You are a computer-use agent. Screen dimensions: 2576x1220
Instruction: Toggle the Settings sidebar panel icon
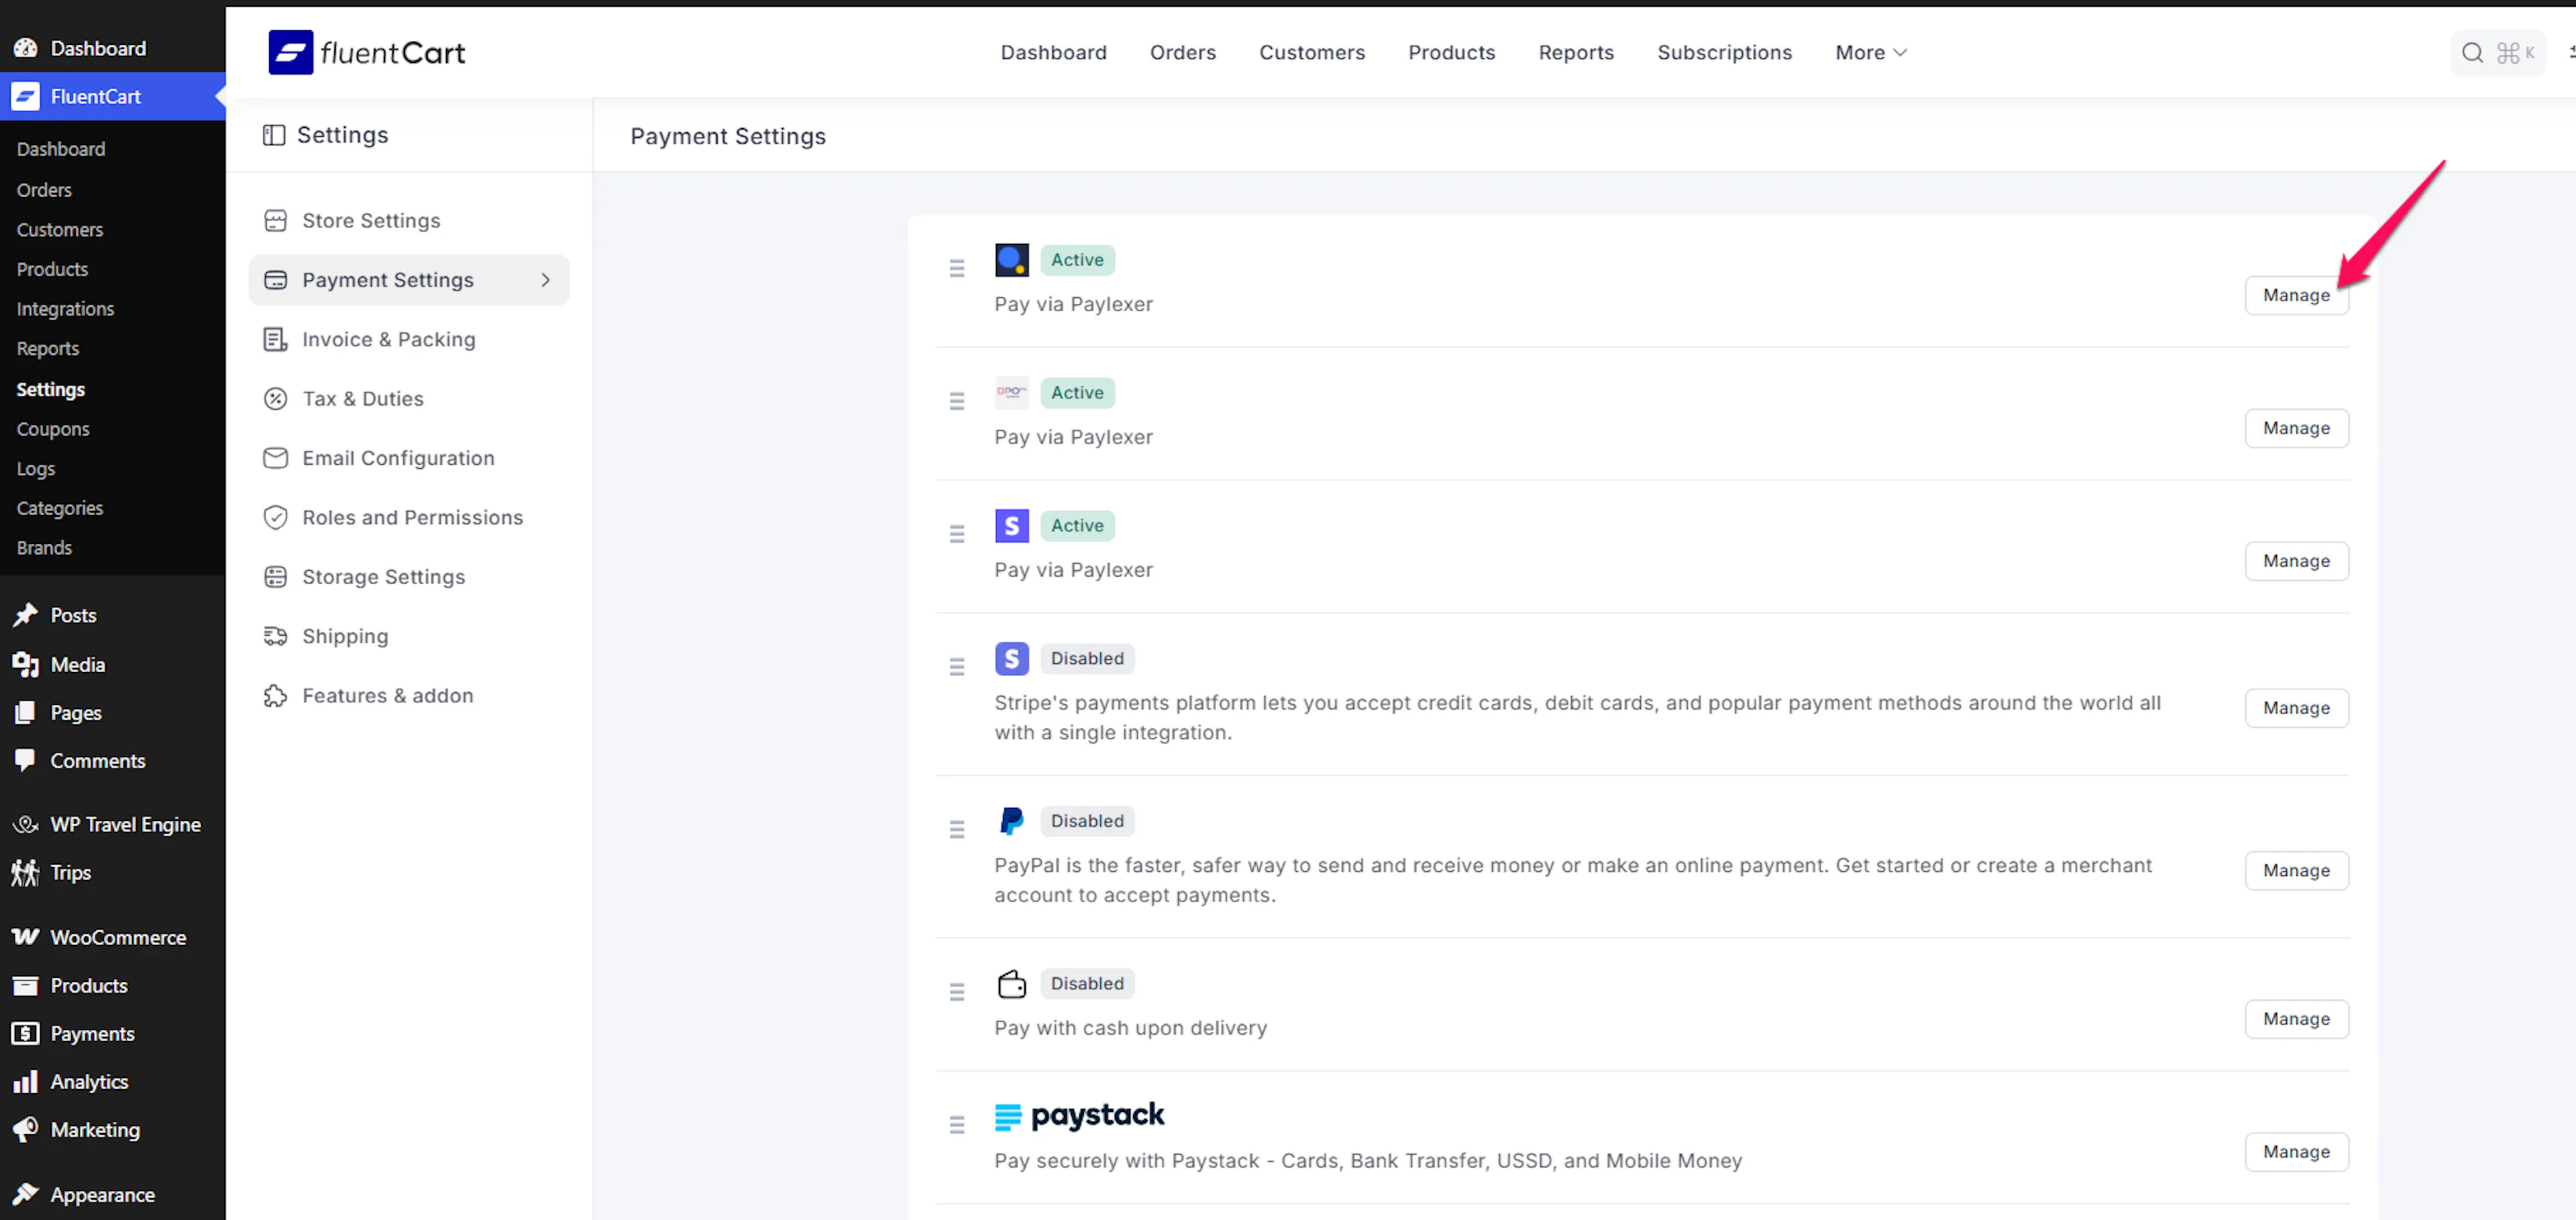pos(273,135)
